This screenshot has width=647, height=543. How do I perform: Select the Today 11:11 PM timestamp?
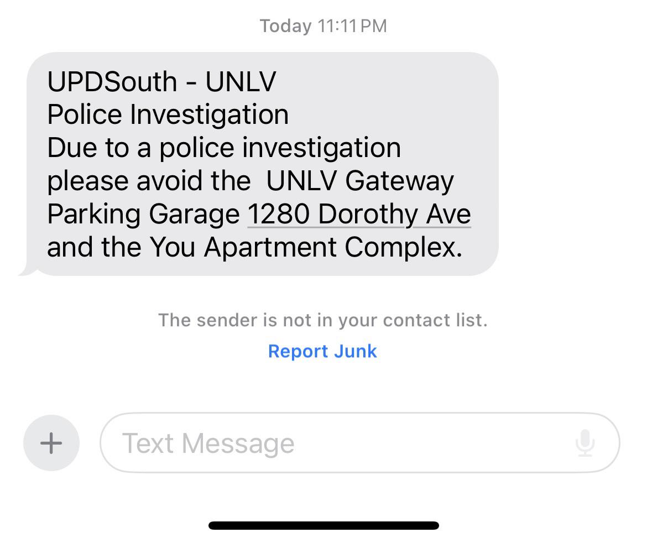click(x=323, y=25)
